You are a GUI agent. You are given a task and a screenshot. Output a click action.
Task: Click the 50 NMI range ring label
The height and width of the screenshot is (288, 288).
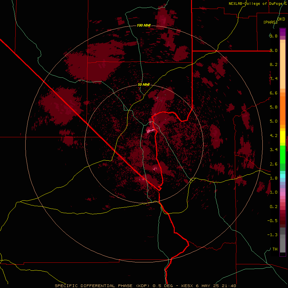click(x=144, y=84)
